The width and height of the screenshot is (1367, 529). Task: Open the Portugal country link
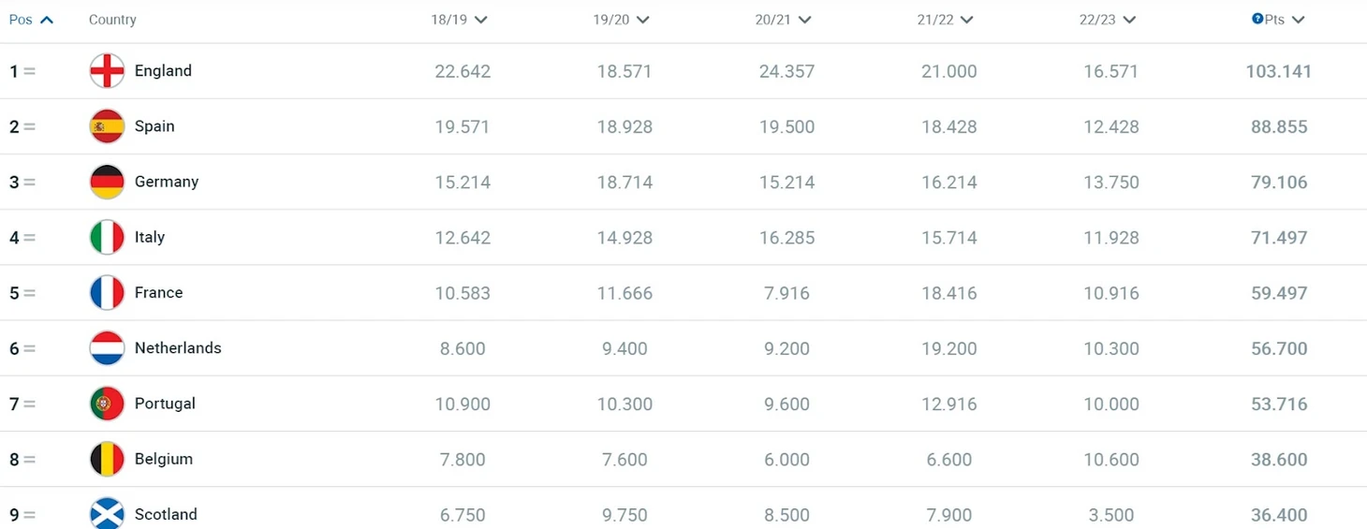point(165,404)
